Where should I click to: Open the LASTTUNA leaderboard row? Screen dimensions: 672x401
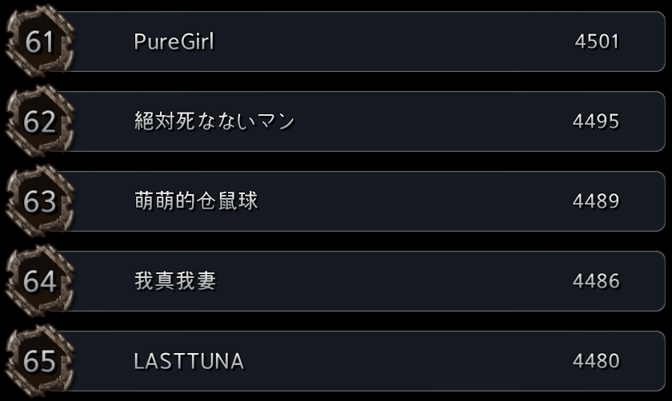[x=335, y=361]
